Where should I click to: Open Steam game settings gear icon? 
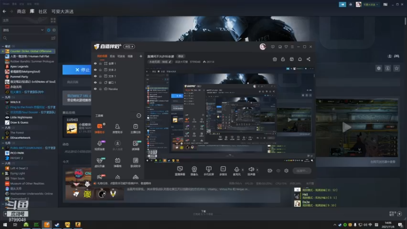(x=379, y=68)
